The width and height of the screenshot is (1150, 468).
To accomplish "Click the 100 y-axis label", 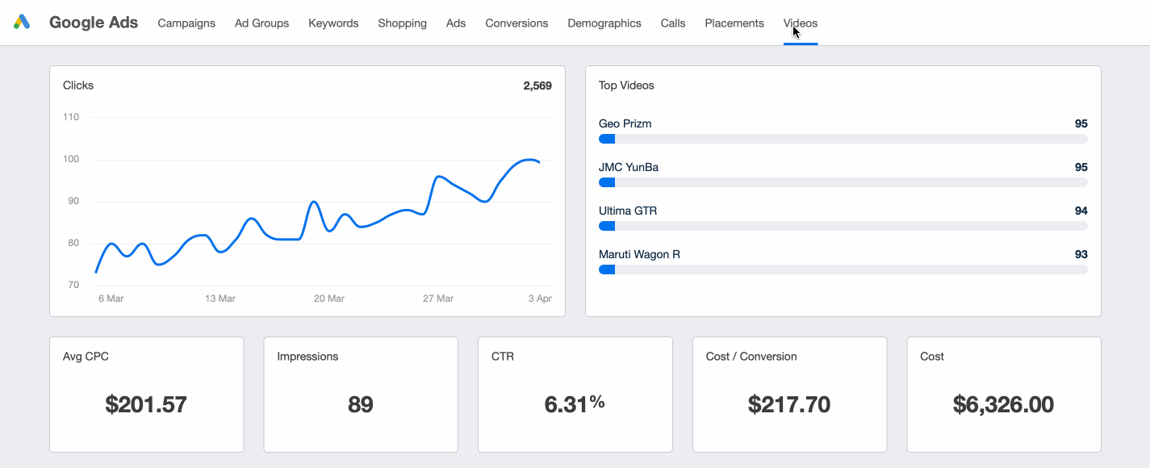I will click(71, 159).
